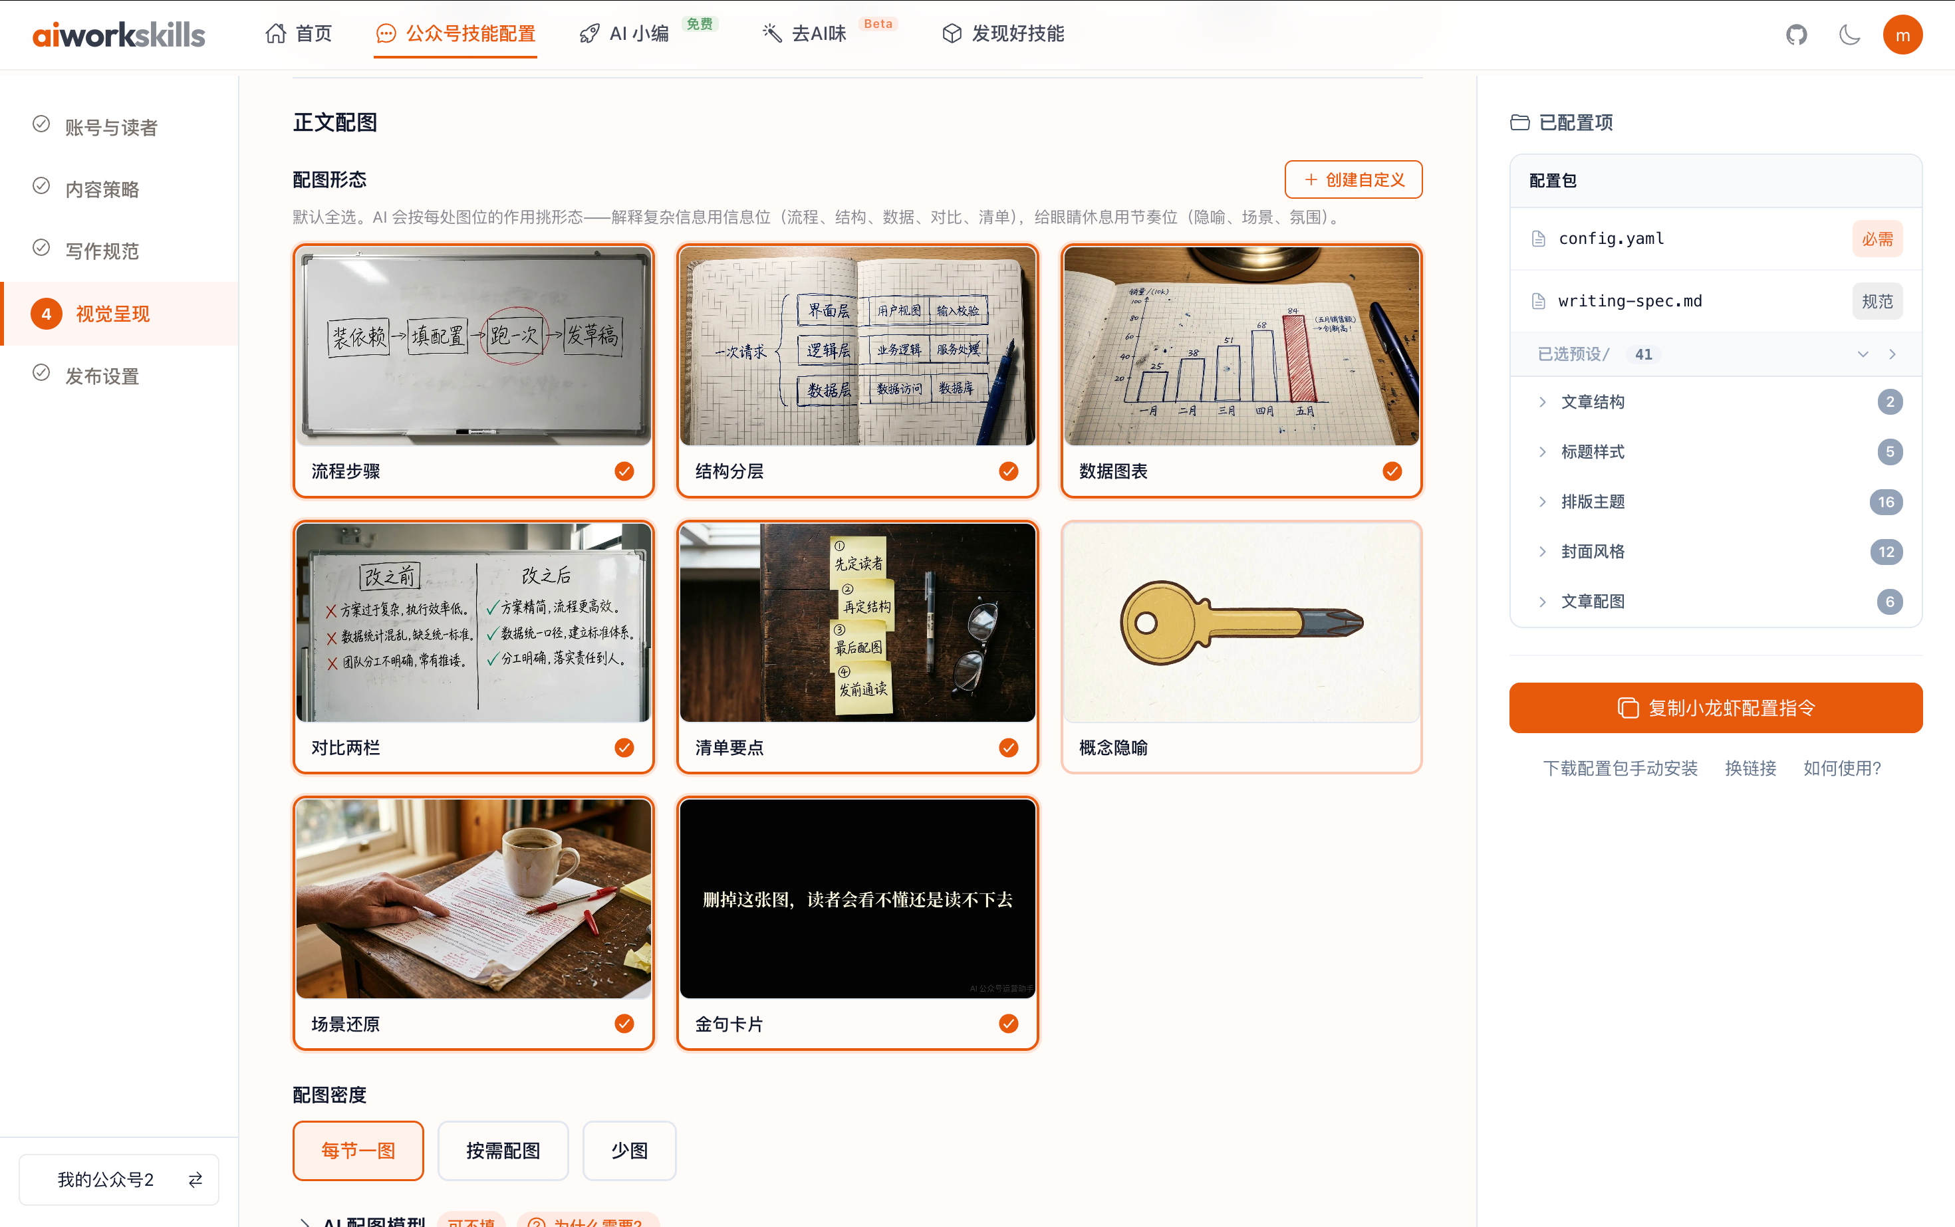The height and width of the screenshot is (1227, 1955).
Task: Click the writing-spec.md file icon
Action: click(1537, 301)
